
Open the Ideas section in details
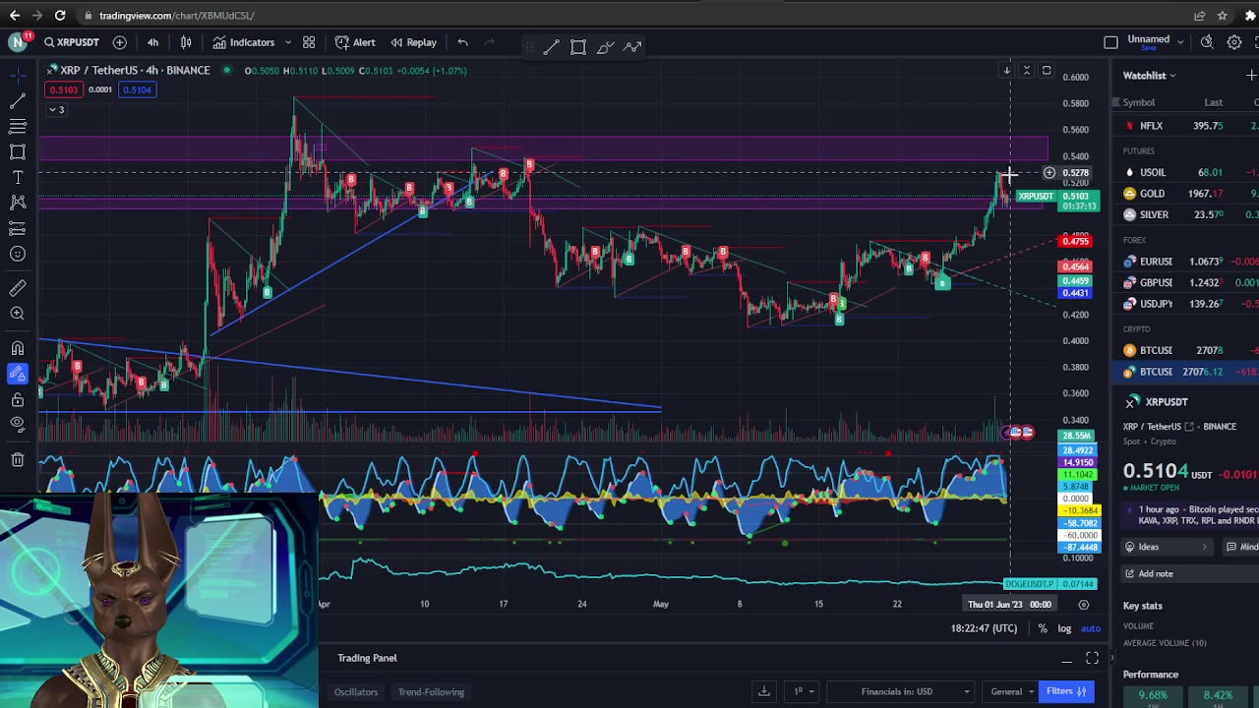point(1168,547)
